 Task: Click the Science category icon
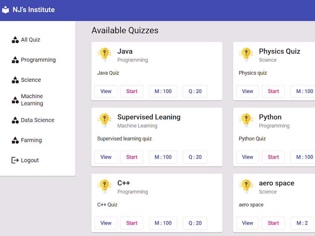coord(15,80)
